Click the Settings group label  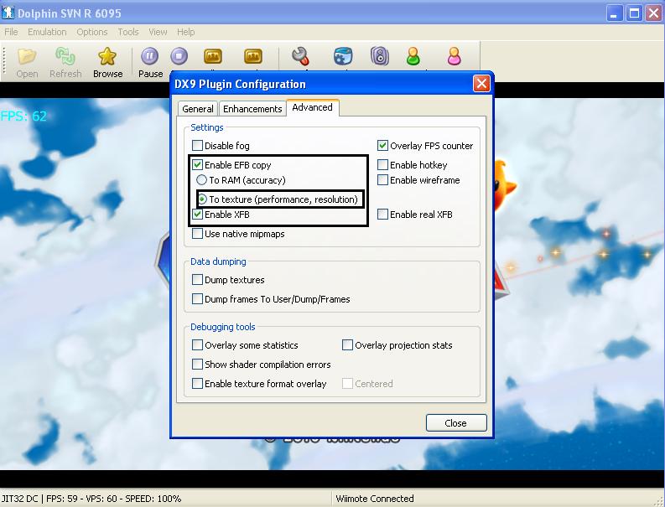coord(206,127)
